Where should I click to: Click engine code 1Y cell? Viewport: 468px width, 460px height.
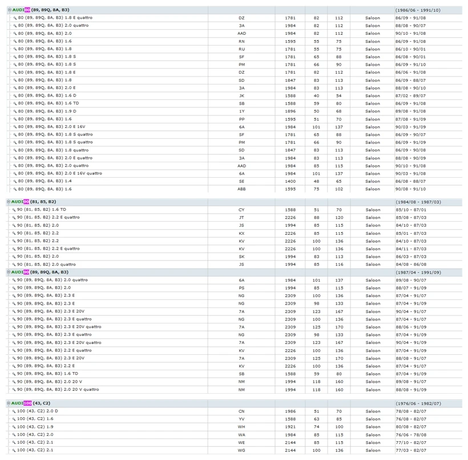[x=241, y=111]
